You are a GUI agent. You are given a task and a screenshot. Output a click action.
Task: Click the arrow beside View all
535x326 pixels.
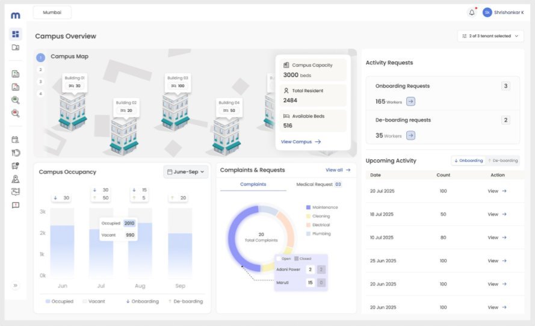[348, 170]
